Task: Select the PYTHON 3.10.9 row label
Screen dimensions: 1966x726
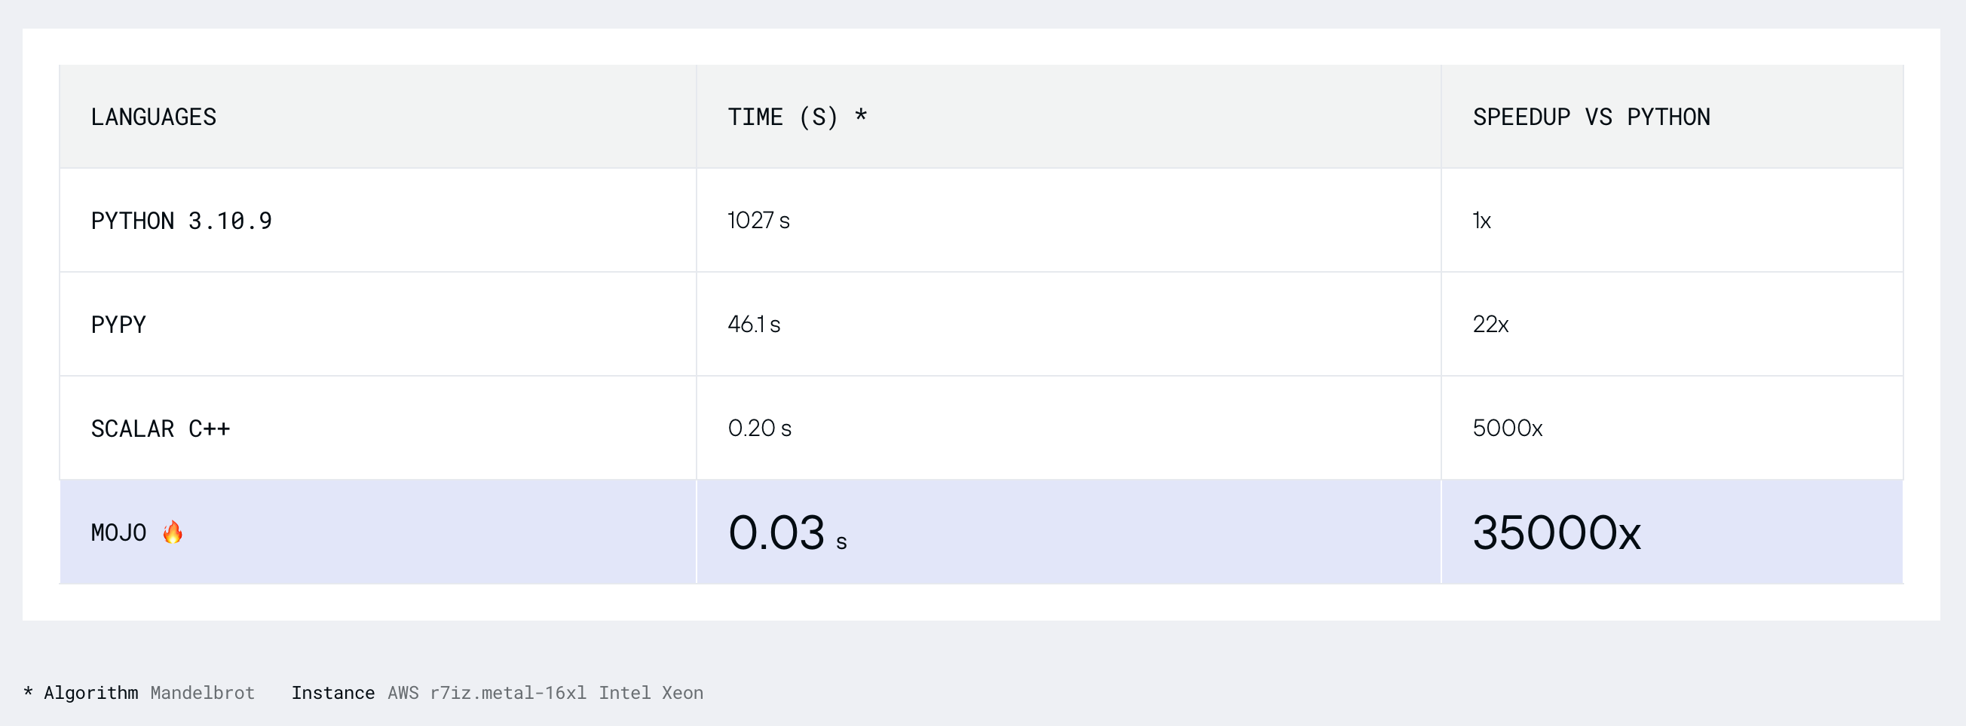Action: [x=181, y=221]
